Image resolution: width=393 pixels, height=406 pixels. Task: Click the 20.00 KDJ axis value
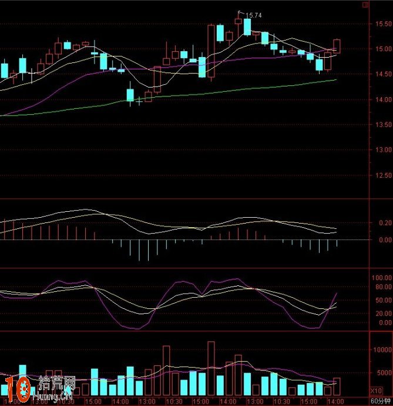(384, 313)
